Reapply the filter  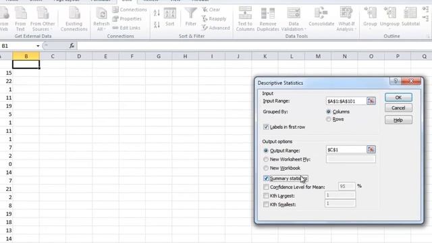tap(214, 19)
